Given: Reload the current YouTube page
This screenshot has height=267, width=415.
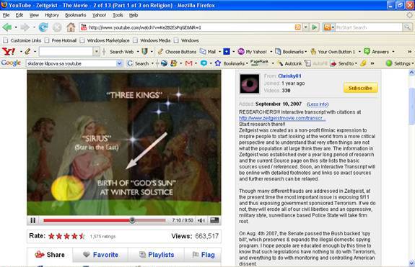Looking at the screenshot, I should 43,27.
